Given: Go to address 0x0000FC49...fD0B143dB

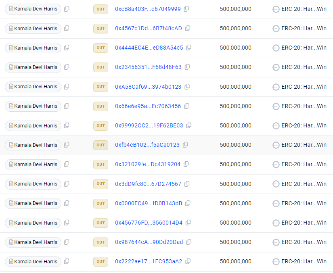Looking at the screenshot, I should [149, 203].
